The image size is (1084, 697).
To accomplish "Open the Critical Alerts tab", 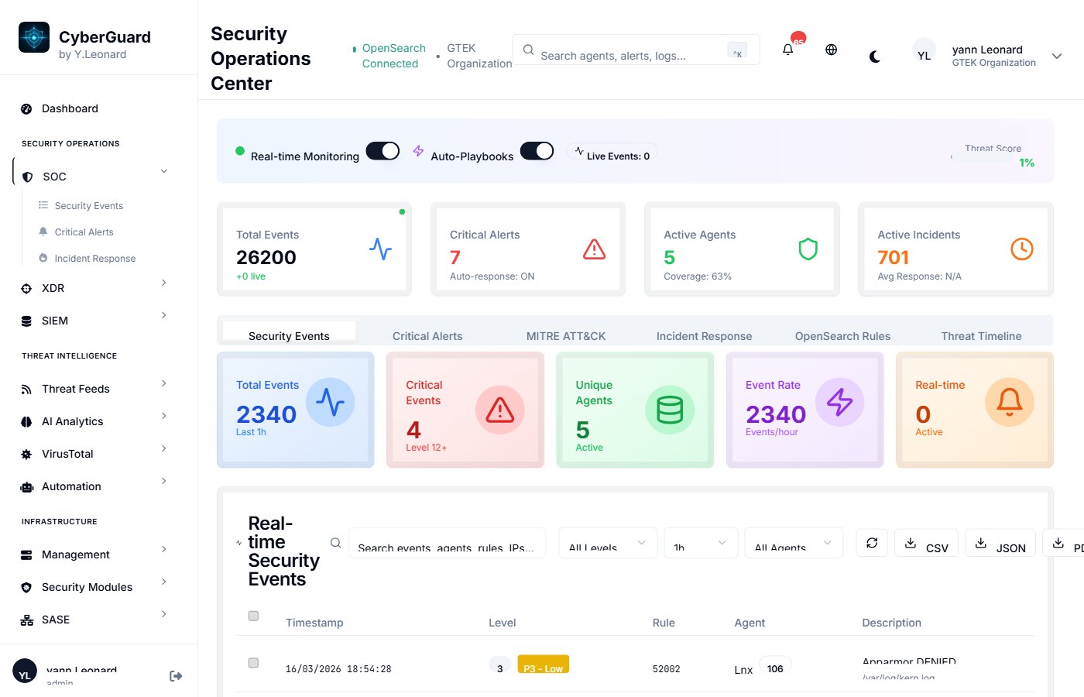I will 427,335.
